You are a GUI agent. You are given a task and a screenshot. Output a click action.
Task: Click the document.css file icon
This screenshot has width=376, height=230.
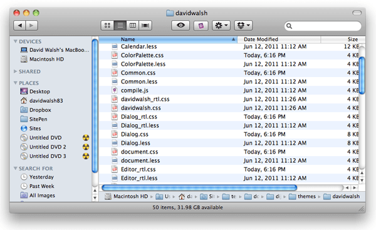pos(115,152)
